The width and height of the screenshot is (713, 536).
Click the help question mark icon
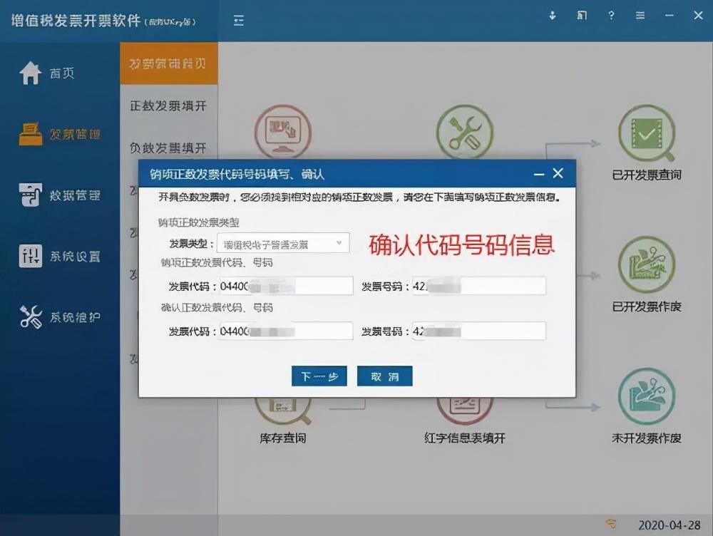pos(611,16)
